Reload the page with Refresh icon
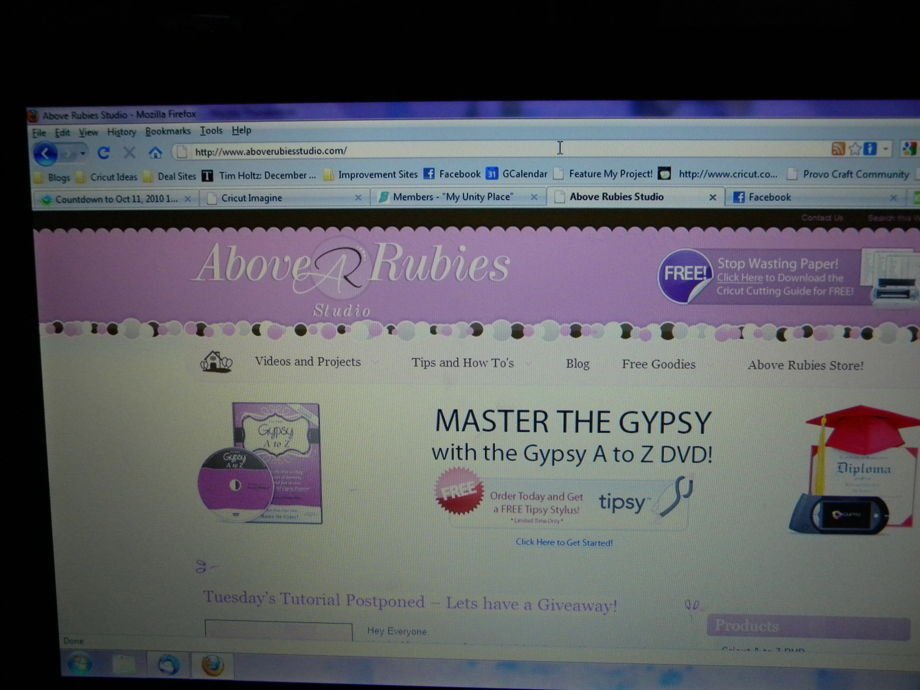Viewport: 920px width, 690px height. pos(104,153)
